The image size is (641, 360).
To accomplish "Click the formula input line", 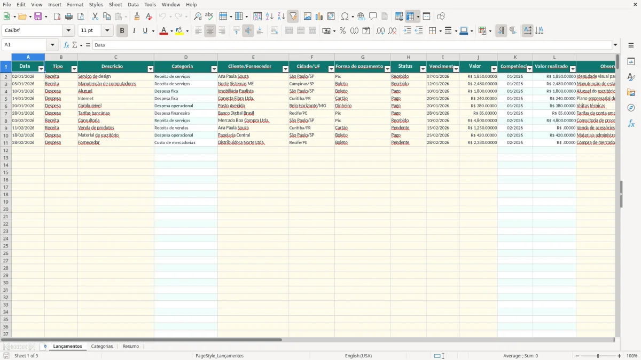I will coord(352,45).
